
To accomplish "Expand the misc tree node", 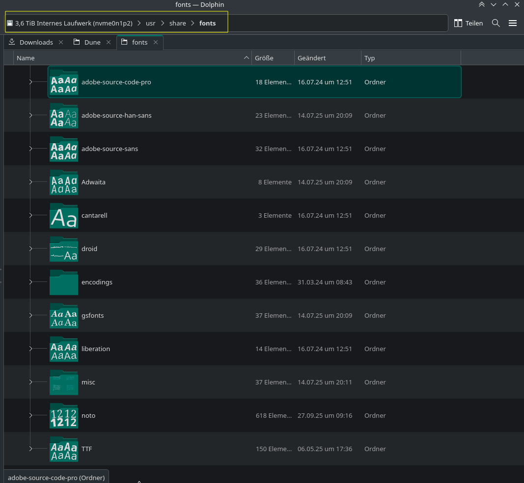I will click(31, 382).
